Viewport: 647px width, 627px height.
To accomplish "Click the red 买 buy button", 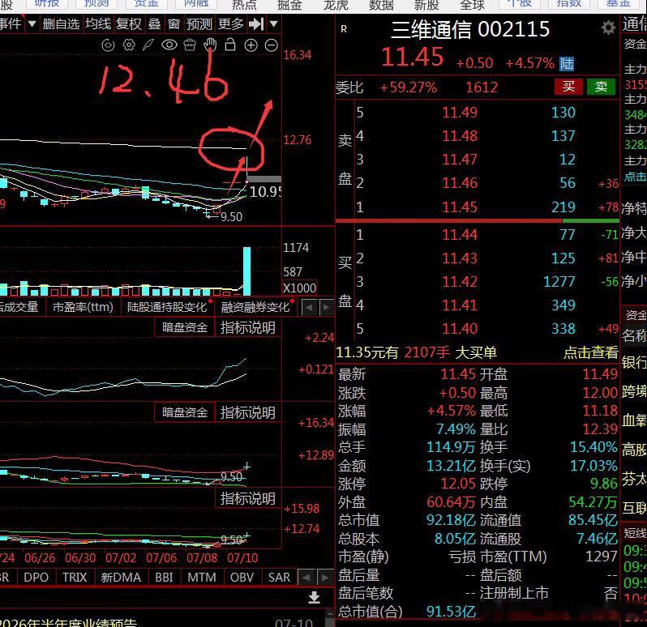I will [x=568, y=87].
